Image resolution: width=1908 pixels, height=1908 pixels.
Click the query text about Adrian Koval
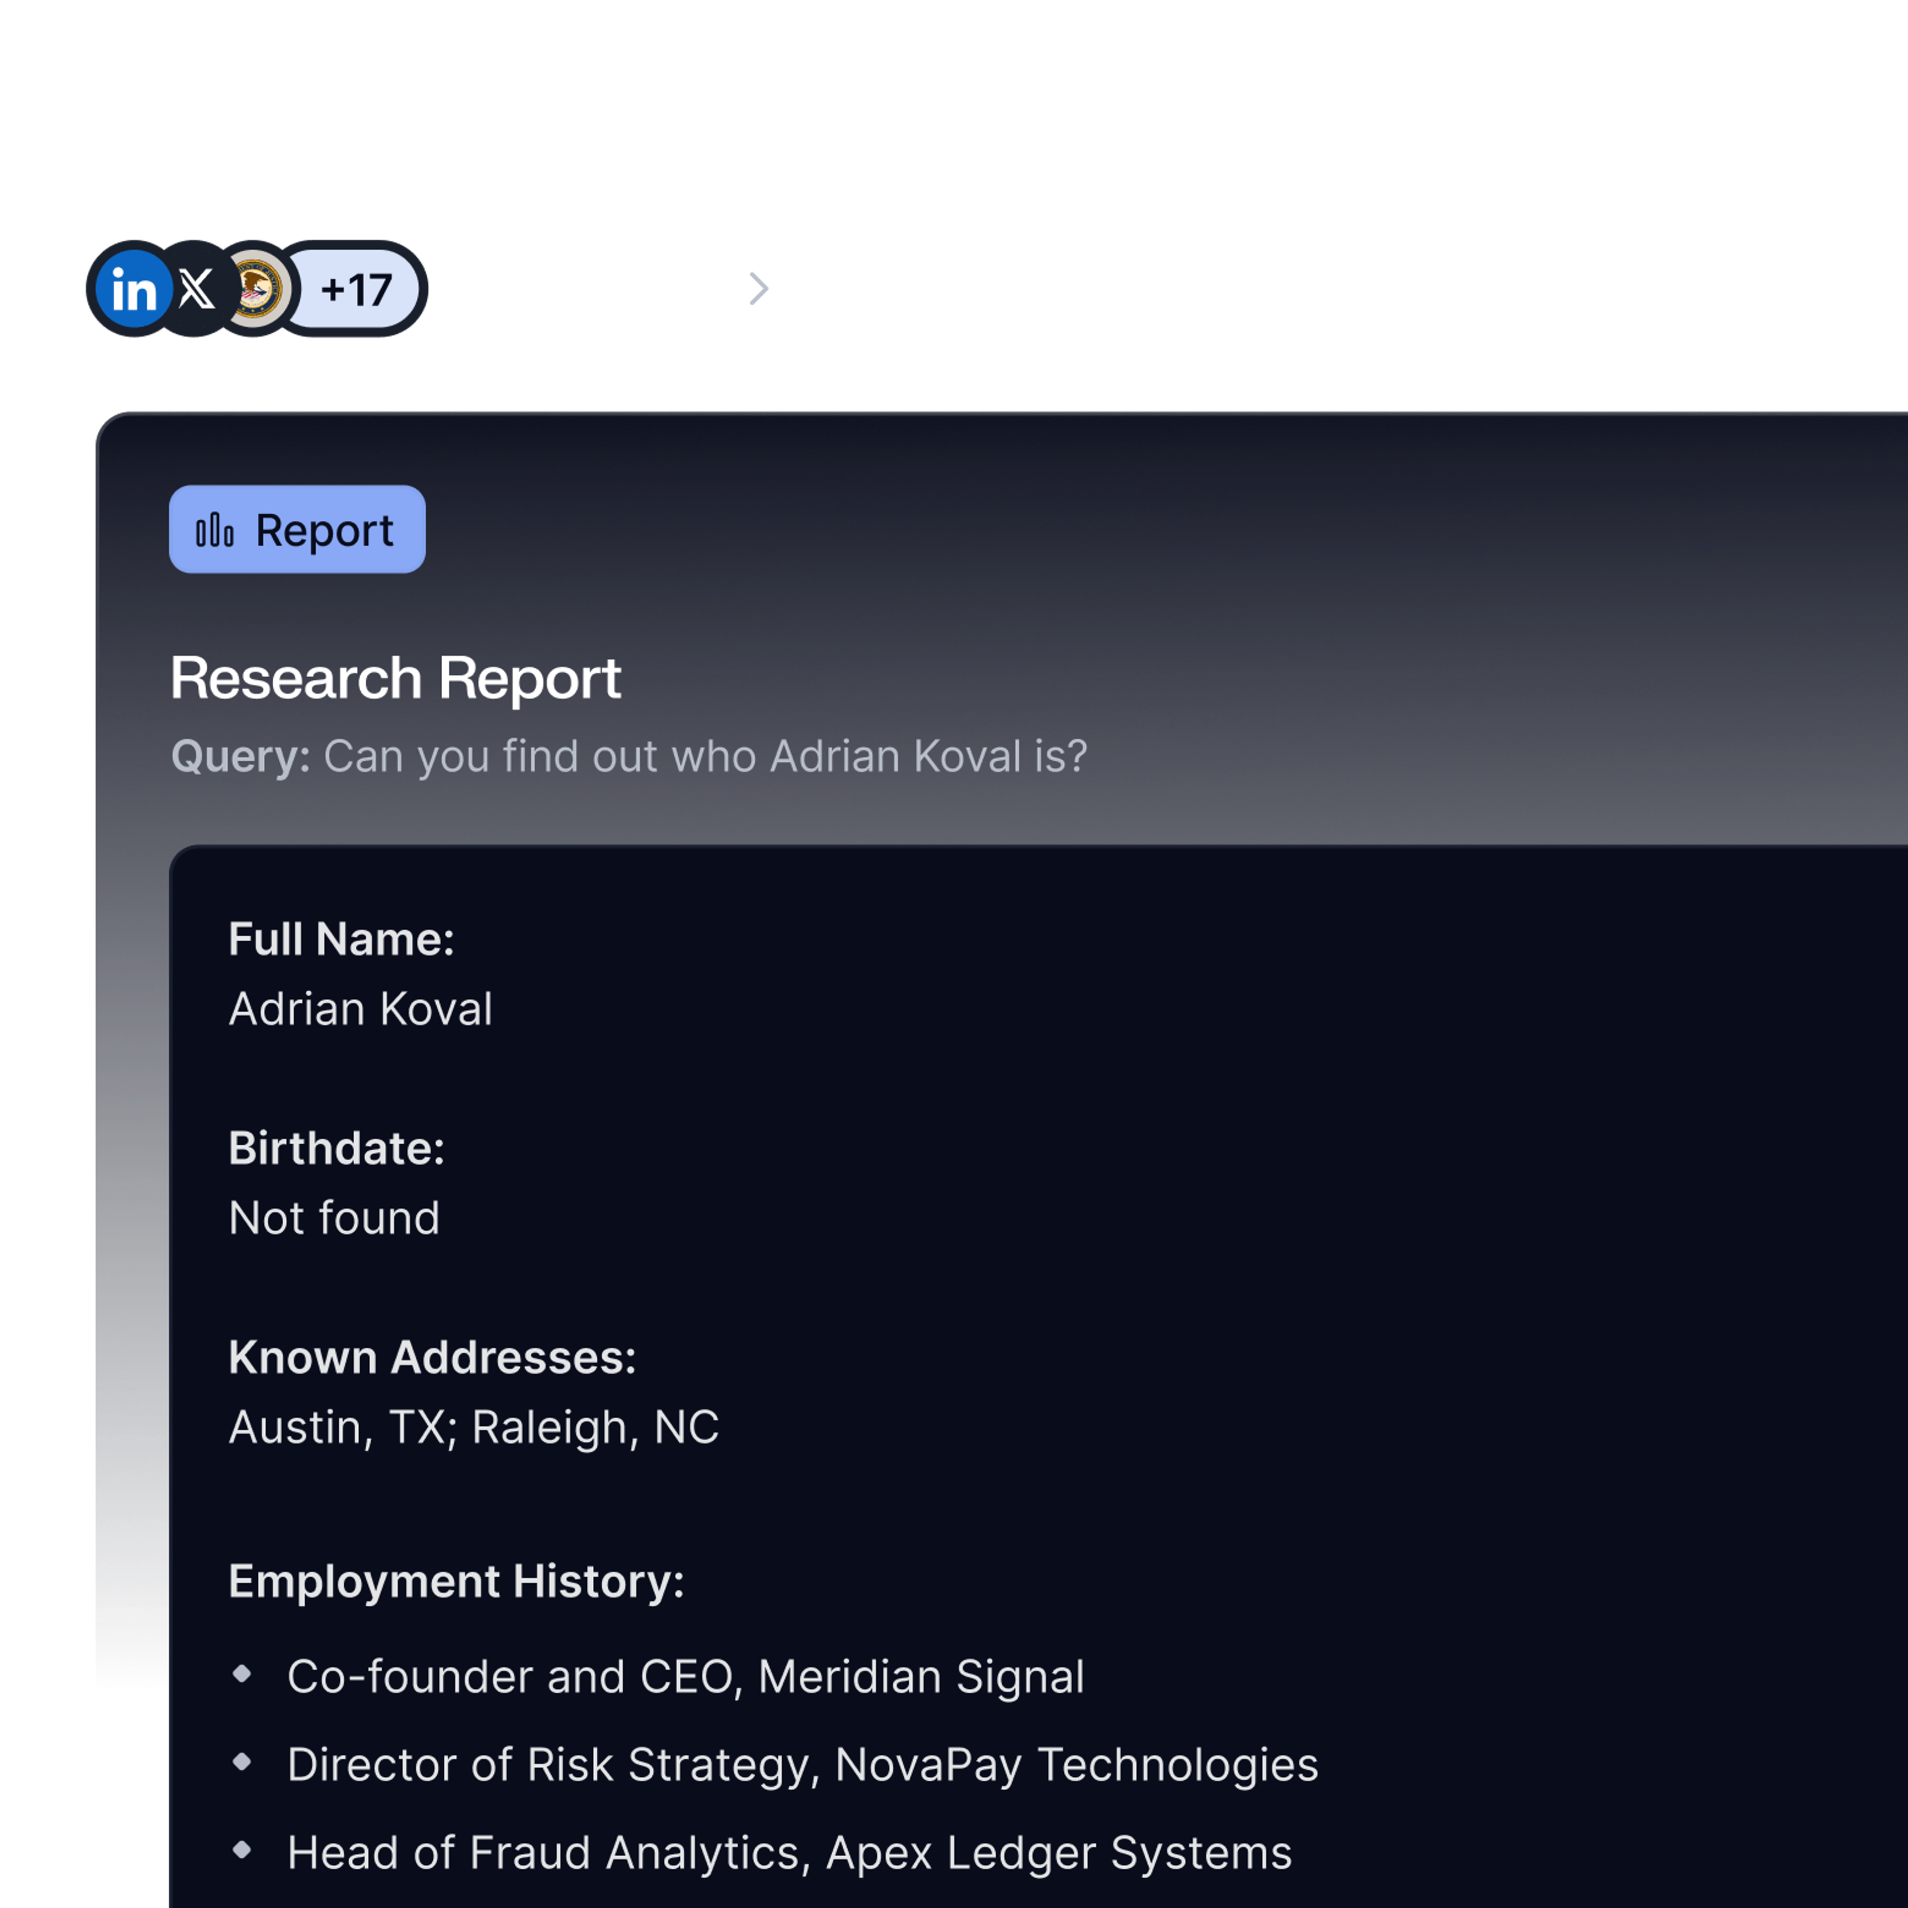pos(704,756)
